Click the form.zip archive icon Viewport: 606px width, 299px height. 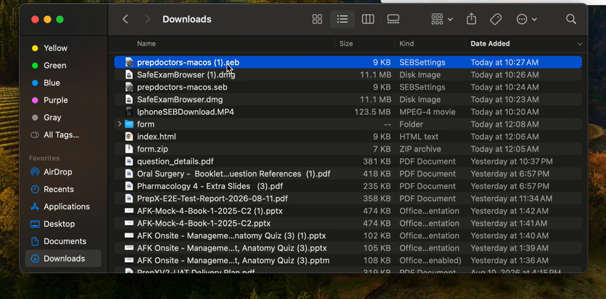pos(129,149)
